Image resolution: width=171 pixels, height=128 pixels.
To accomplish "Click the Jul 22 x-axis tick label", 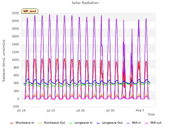I will pos(51,110).
